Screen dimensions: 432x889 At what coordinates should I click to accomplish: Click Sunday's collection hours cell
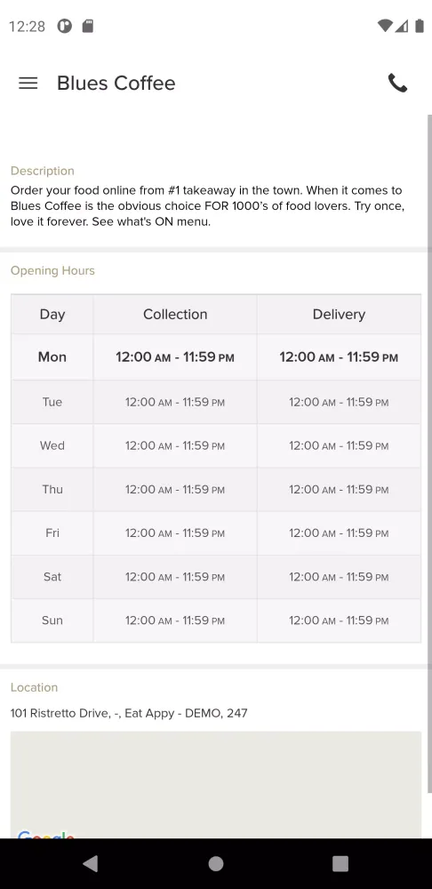pos(175,621)
